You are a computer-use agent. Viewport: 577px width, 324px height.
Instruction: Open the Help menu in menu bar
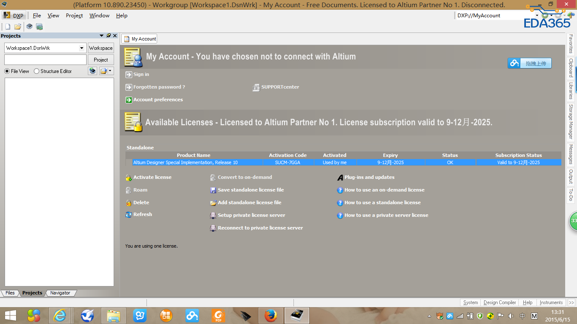click(x=122, y=16)
